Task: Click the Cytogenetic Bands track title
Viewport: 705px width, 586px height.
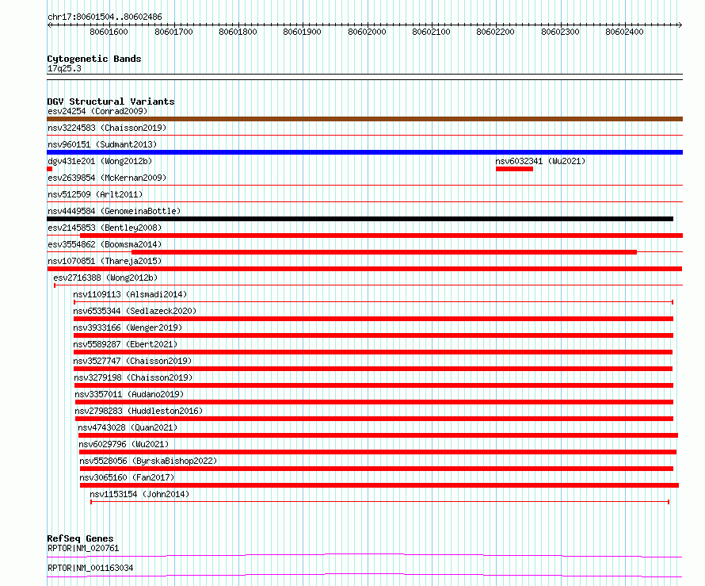Action: point(94,59)
